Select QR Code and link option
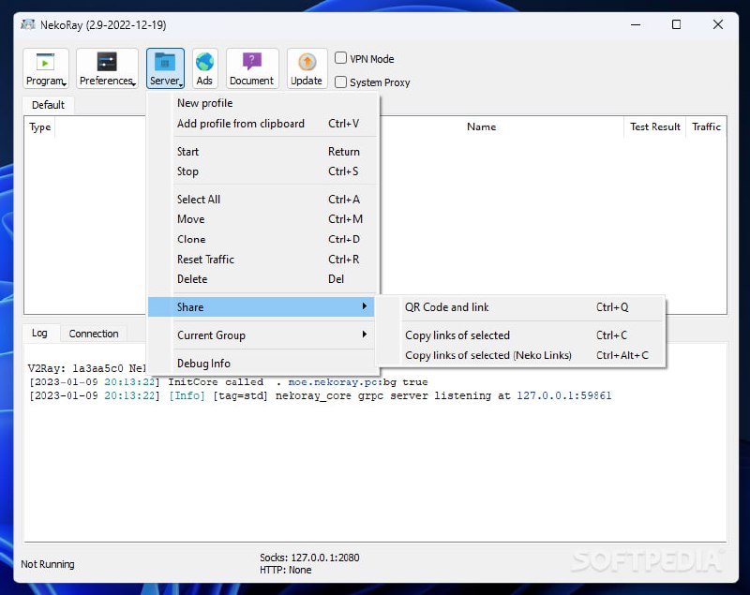The height and width of the screenshot is (595, 750). coord(447,307)
